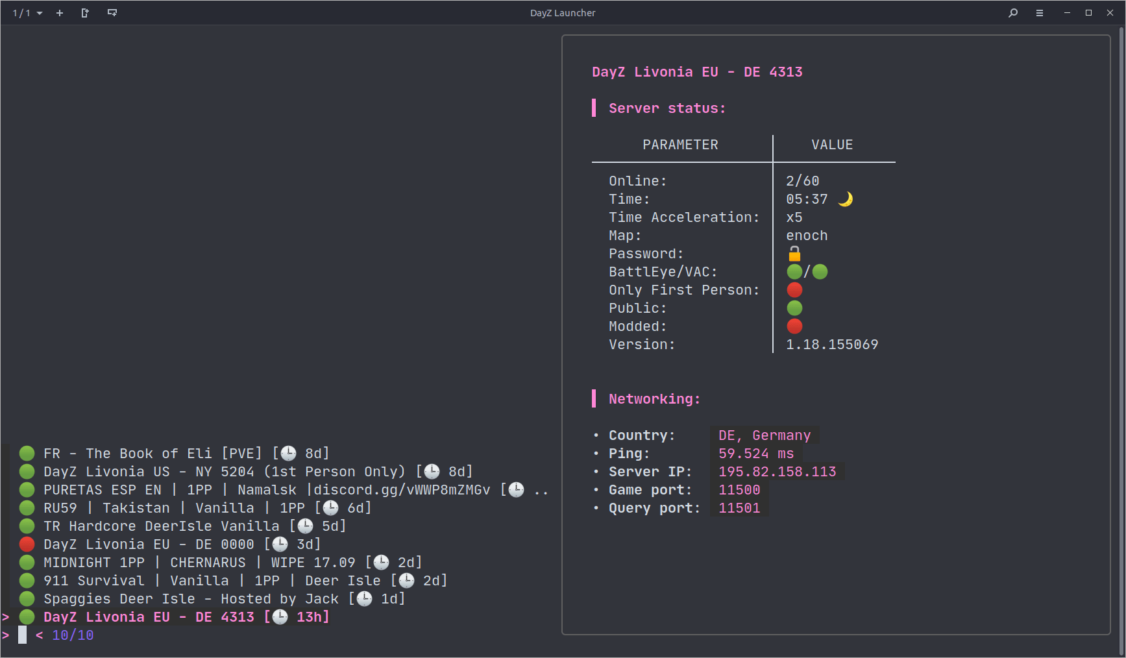Open the terminal search icon
This screenshot has width=1126, height=658.
tap(1013, 13)
